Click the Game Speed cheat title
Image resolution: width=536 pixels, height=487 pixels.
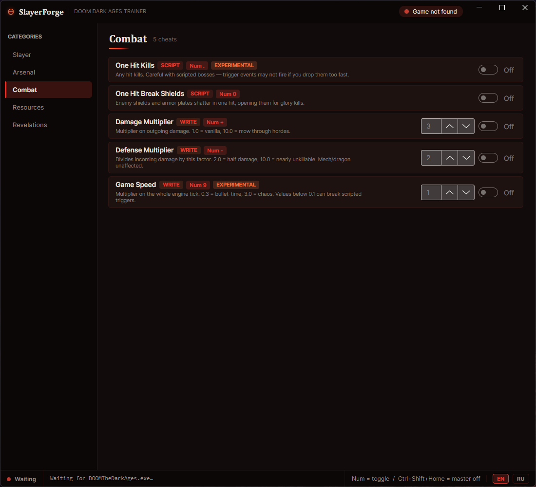pos(136,185)
